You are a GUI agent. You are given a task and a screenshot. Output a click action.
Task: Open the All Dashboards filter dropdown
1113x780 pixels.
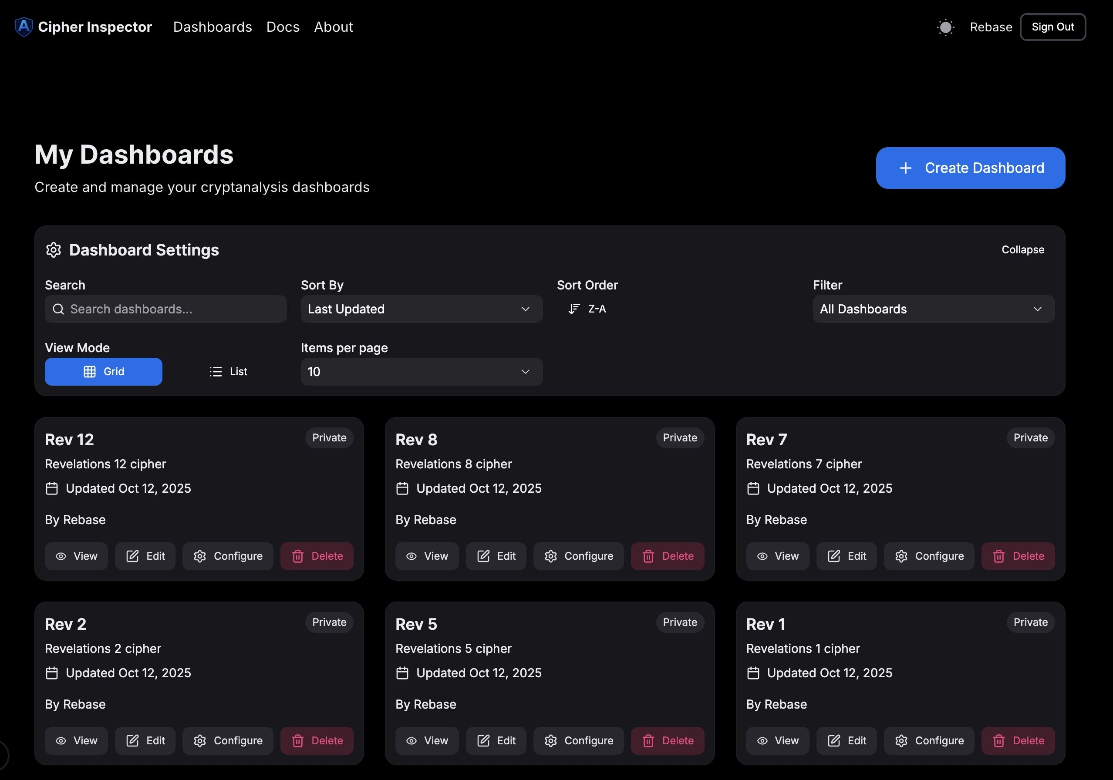(x=933, y=309)
